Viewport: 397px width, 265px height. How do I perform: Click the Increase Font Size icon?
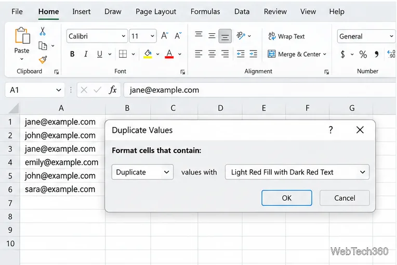(x=165, y=36)
